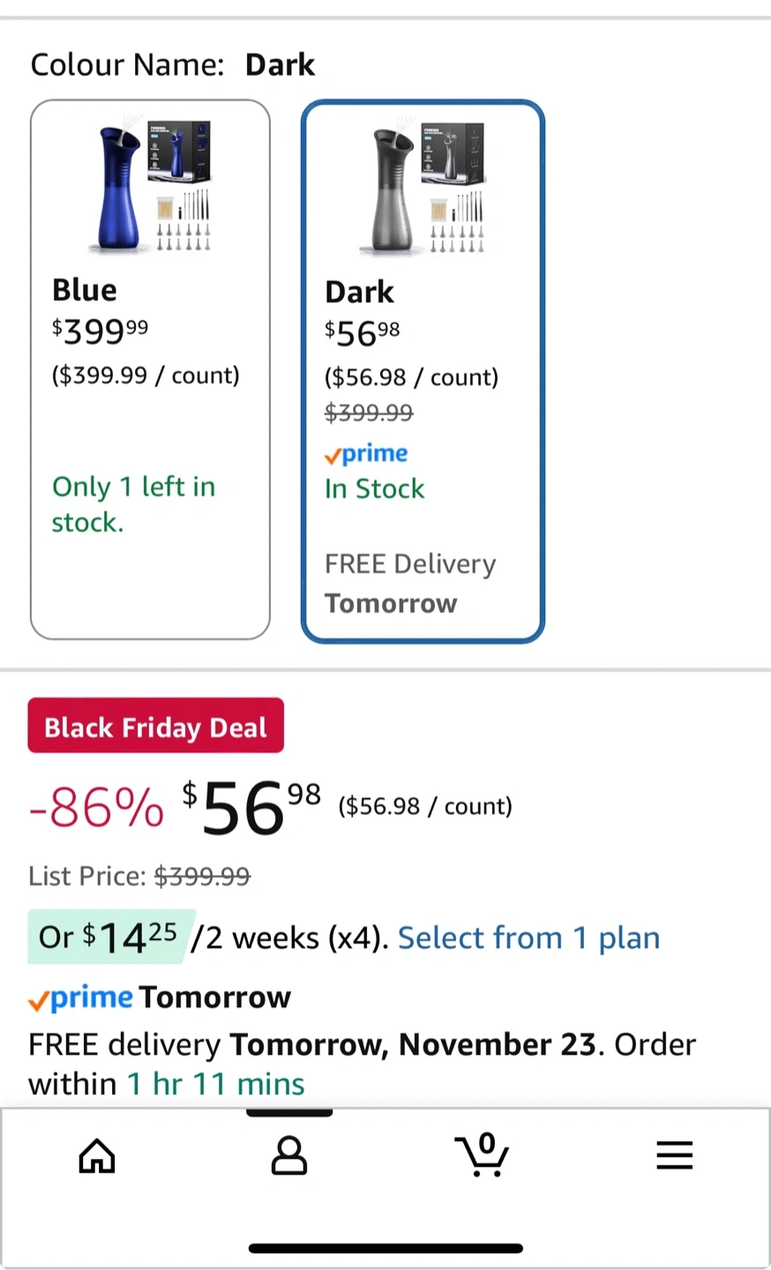
Task: Select the Blue colour option card
Action: tap(150, 370)
